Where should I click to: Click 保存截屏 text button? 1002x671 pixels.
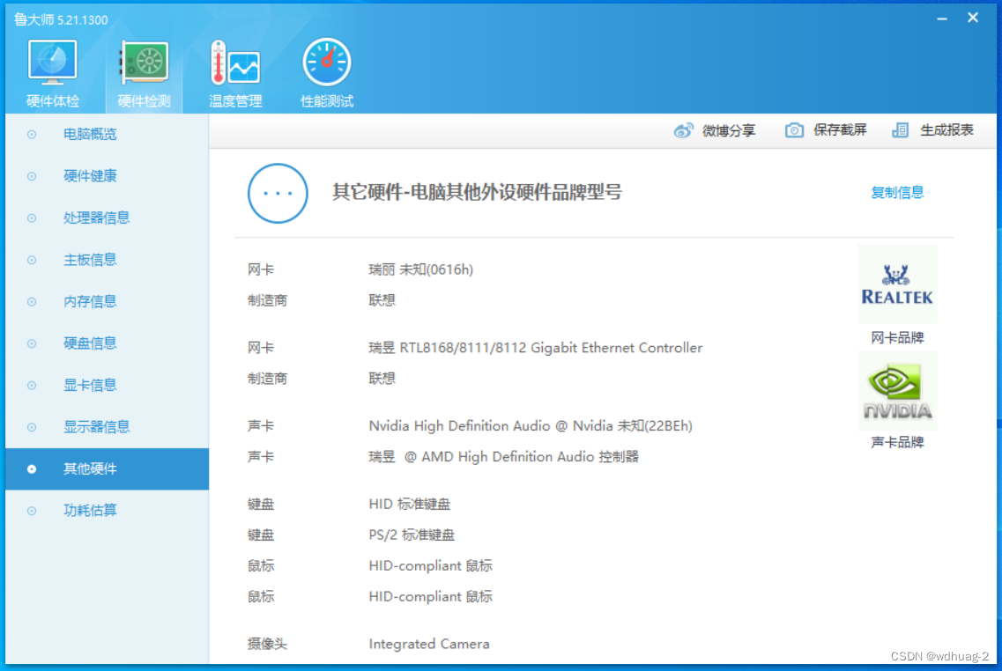click(840, 130)
